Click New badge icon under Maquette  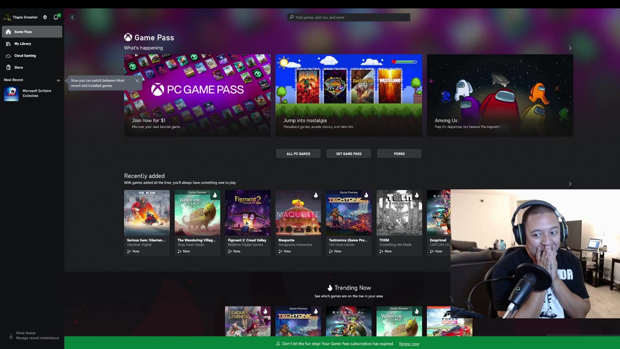click(280, 251)
